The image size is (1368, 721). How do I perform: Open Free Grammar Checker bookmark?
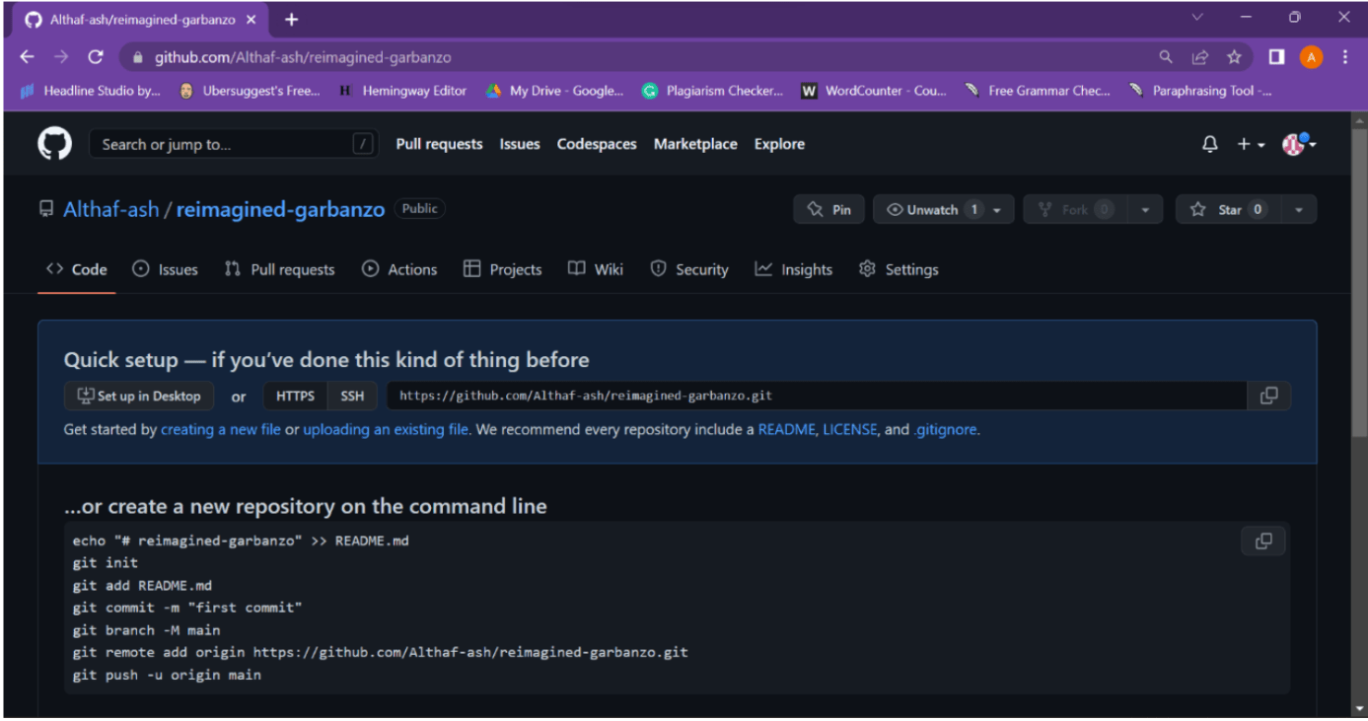[x=1037, y=91]
